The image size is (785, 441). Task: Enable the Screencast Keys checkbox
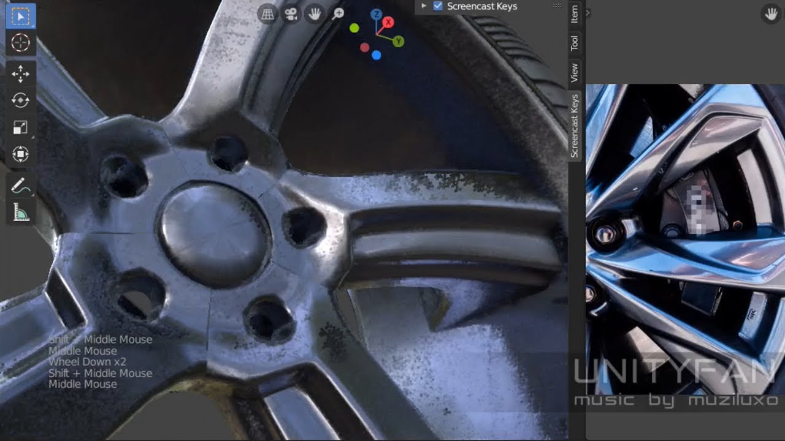tap(438, 6)
